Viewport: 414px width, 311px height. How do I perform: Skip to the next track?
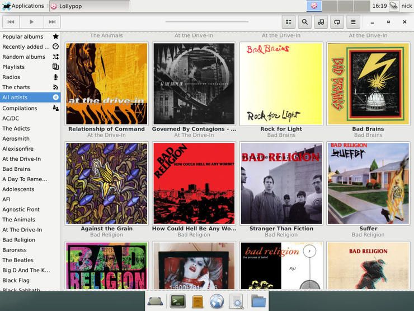coord(52,22)
